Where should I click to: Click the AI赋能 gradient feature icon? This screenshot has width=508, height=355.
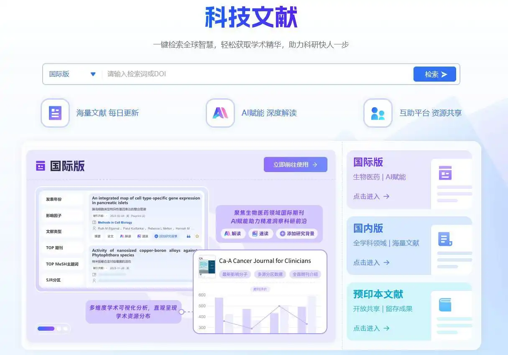220,113
